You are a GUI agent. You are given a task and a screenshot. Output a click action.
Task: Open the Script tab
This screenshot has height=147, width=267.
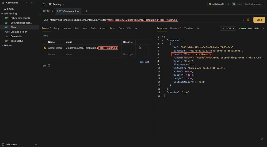click(94, 28)
